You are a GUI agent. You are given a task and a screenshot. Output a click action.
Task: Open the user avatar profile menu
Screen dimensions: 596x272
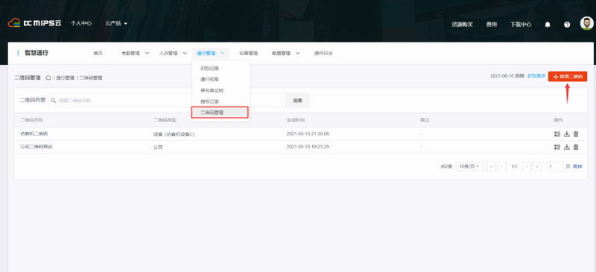click(586, 23)
